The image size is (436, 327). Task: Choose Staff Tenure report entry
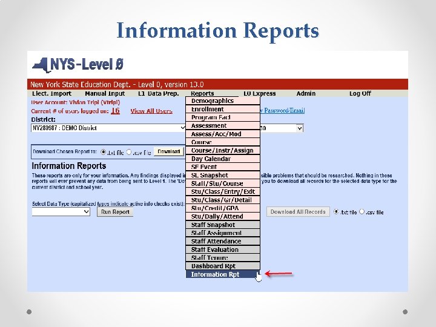click(x=223, y=257)
